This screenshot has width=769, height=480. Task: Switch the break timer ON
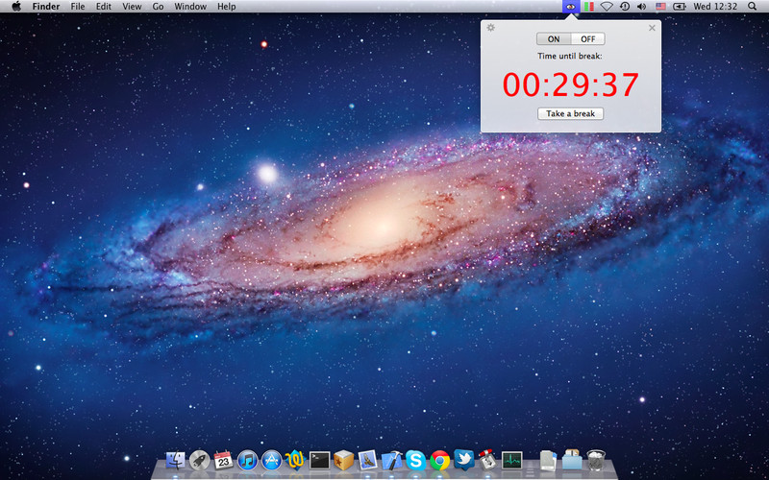pos(554,39)
